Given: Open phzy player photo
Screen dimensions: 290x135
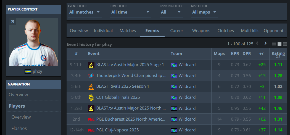Looking at the screenshot, I should click(33, 42).
